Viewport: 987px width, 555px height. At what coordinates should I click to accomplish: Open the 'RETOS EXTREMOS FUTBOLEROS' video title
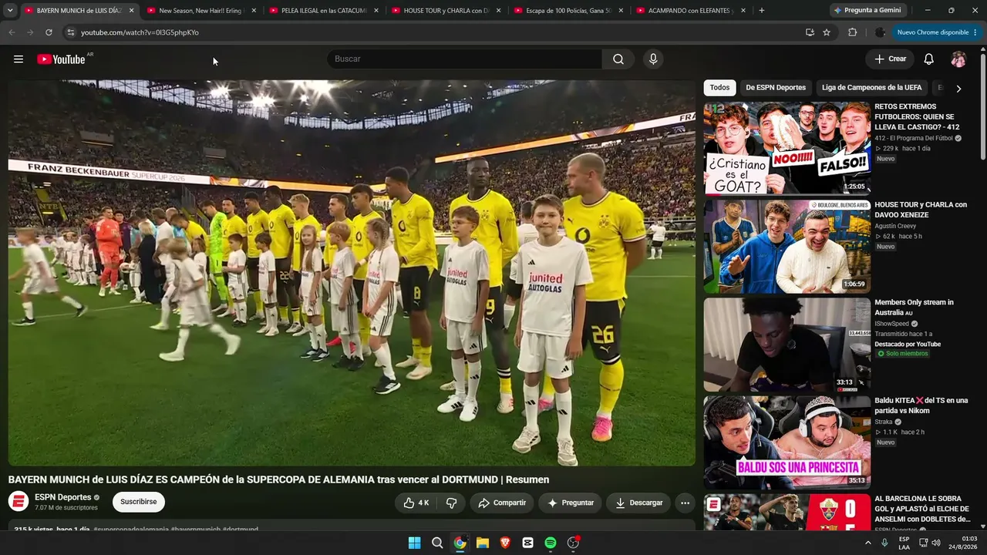(917, 117)
